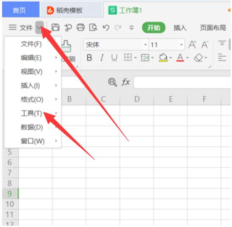Viewport: 232px width, 227px height.
Task: Switch to 首页 tab
Action: pos(21,9)
